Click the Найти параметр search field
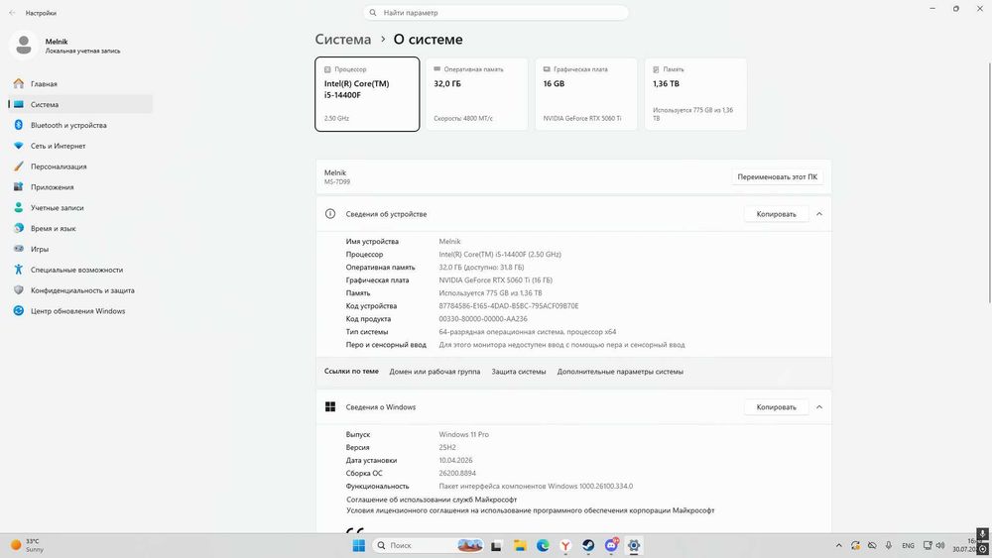992x558 pixels. coord(496,13)
